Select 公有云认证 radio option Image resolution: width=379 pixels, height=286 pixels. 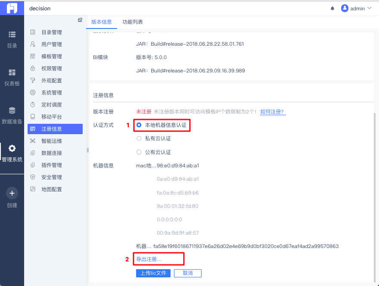click(139, 152)
